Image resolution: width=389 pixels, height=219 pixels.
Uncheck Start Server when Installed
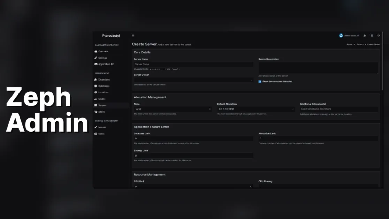pos(260,82)
